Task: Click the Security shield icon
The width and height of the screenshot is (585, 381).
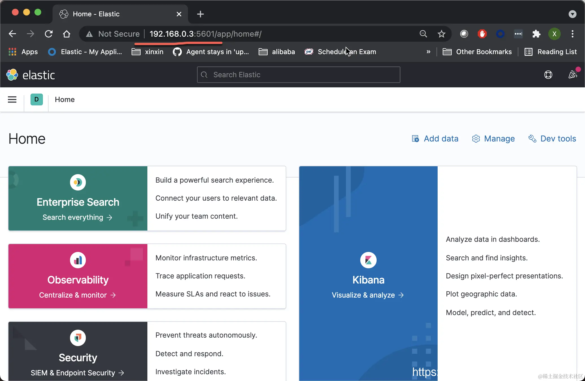Action: tap(78, 338)
